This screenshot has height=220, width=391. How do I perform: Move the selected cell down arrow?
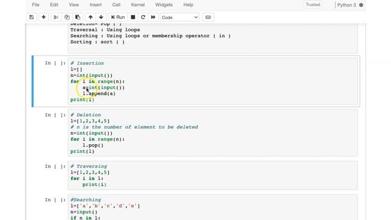(x=101, y=17)
